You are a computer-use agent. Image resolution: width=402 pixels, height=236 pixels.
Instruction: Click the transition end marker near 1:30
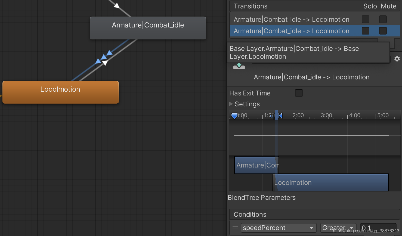[x=280, y=116]
